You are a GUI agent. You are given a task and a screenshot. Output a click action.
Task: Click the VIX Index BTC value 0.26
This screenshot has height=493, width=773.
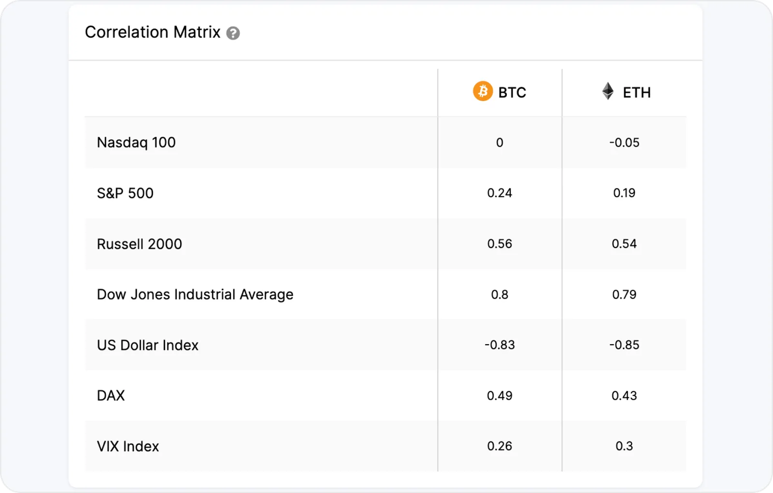500,446
